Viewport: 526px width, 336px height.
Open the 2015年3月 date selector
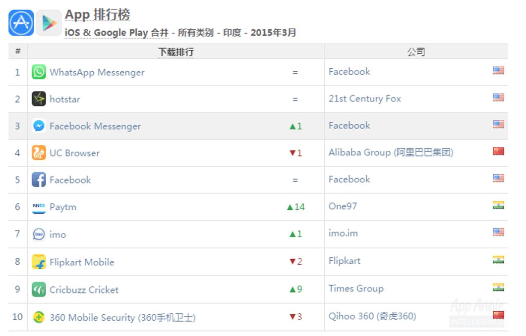[x=274, y=33]
